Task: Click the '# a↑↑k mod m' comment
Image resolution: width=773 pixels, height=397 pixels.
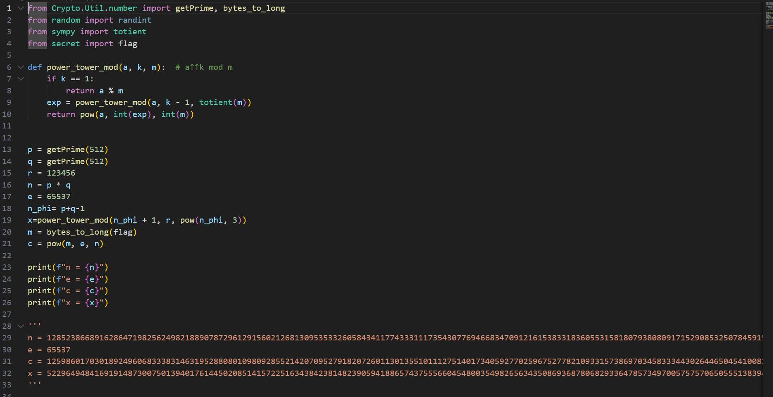Action: [204, 67]
